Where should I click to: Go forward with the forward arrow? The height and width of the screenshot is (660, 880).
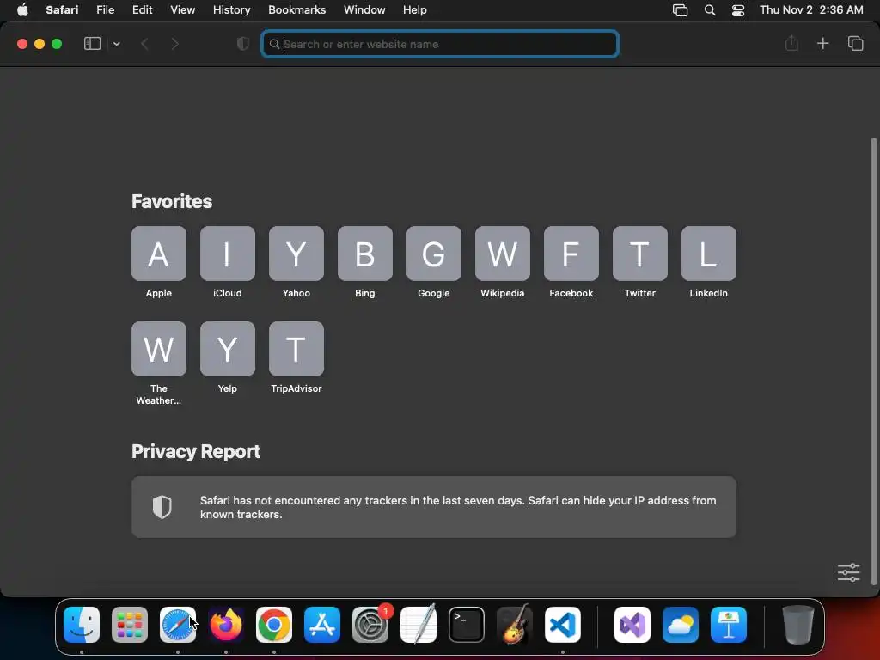(174, 44)
